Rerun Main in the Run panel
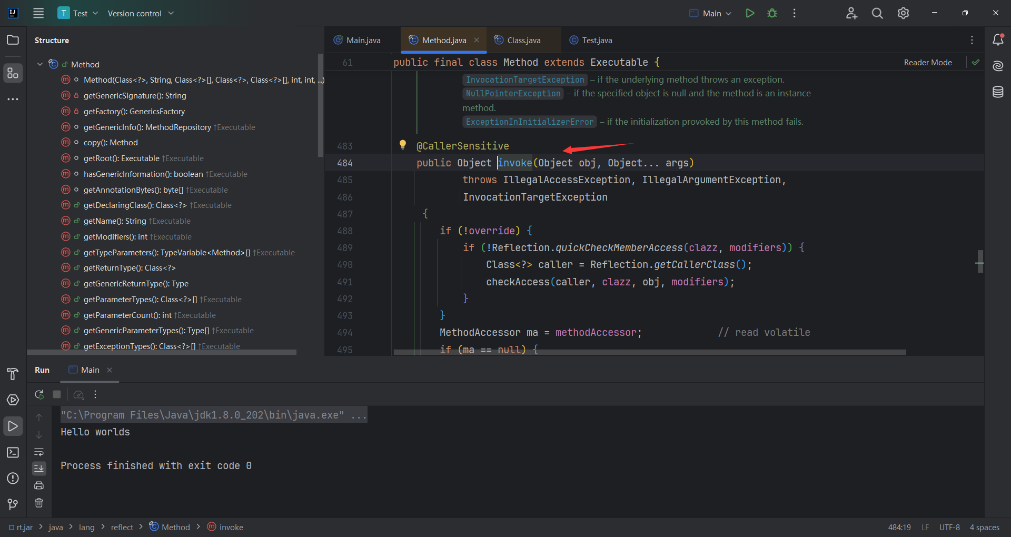This screenshot has height=537, width=1011. (39, 394)
